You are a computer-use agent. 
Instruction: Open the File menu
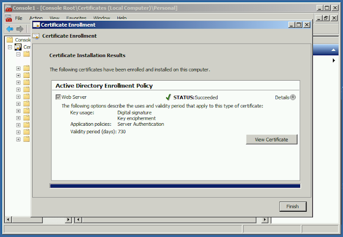point(19,18)
